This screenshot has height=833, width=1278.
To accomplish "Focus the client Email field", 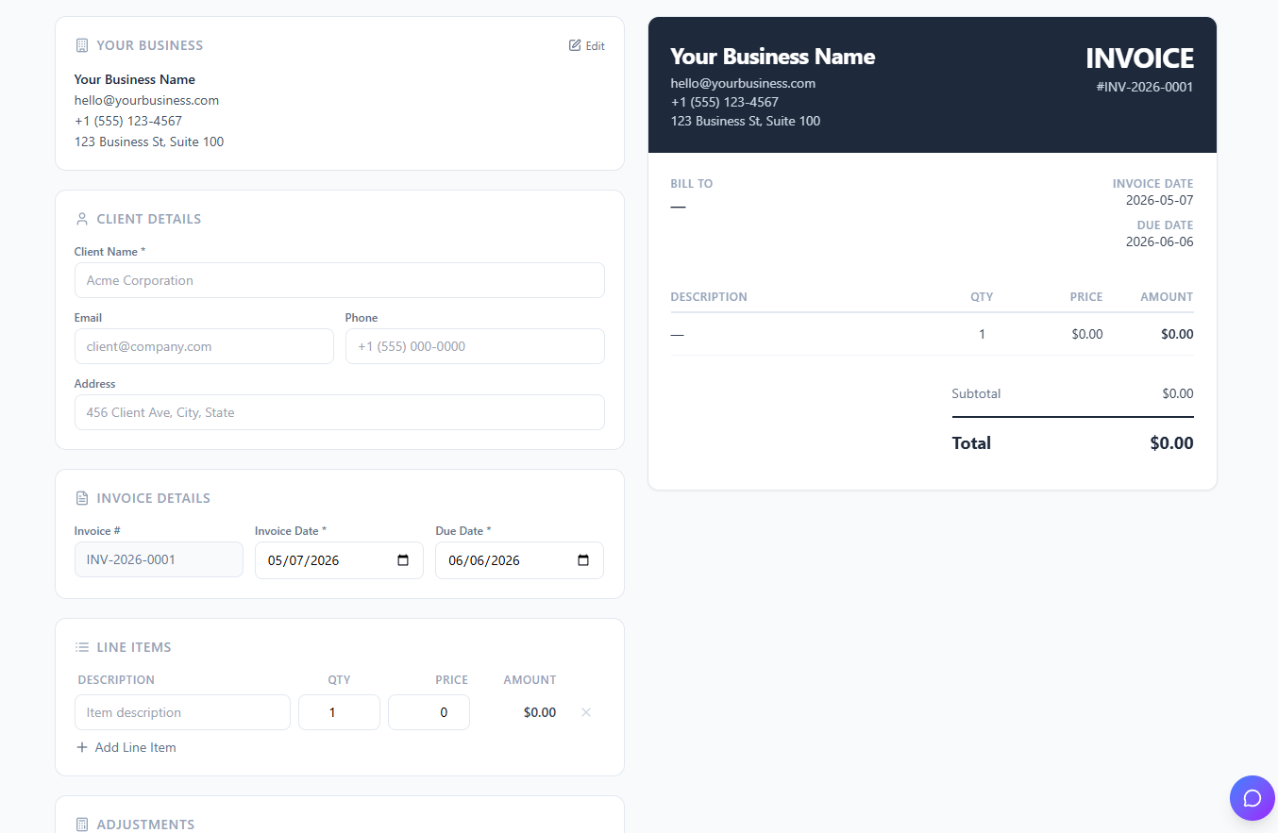I will pos(204,346).
